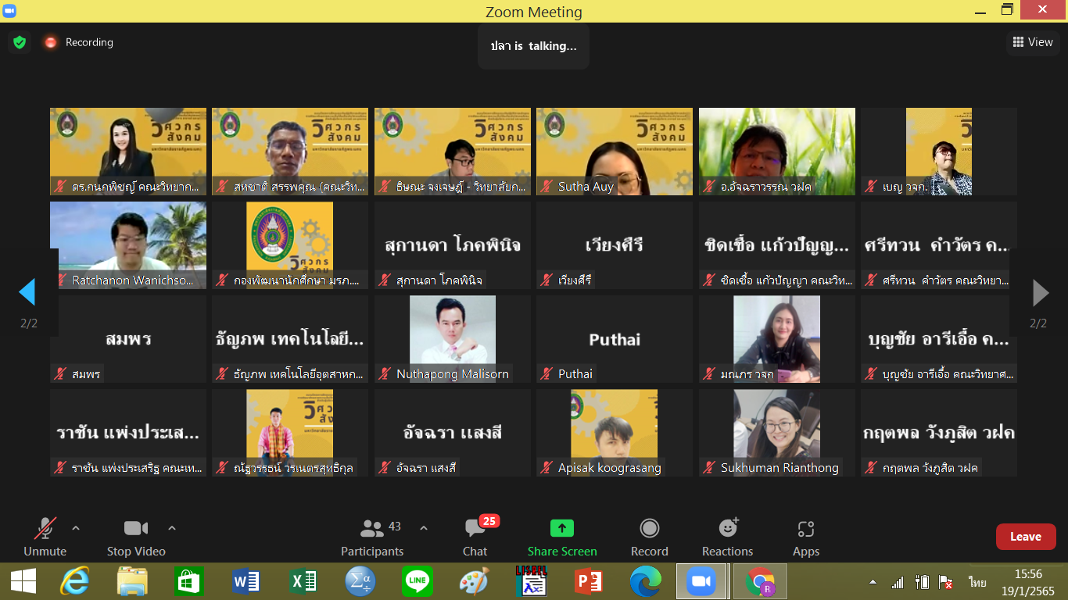The width and height of the screenshot is (1068, 600).
Task: Open Google Chrome from taskbar
Action: tap(760, 581)
